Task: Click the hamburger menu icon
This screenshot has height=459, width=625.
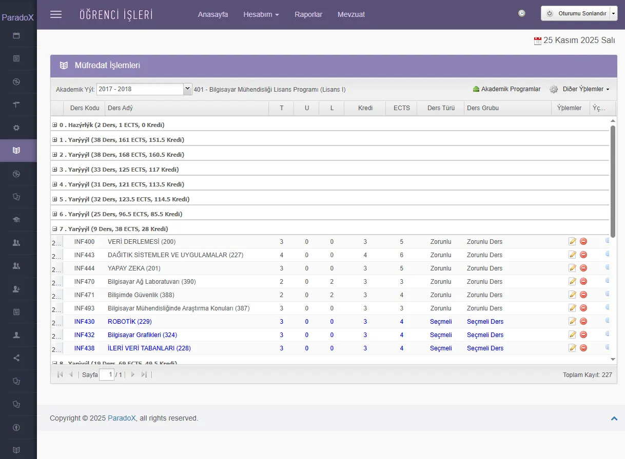Action: tap(56, 14)
